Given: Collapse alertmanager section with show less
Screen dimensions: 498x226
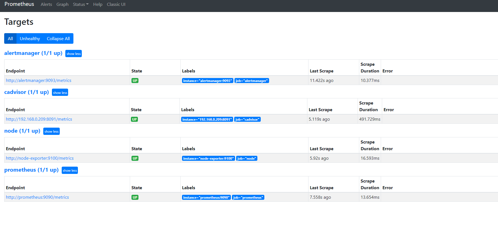Looking at the screenshot, I should [x=73, y=54].
